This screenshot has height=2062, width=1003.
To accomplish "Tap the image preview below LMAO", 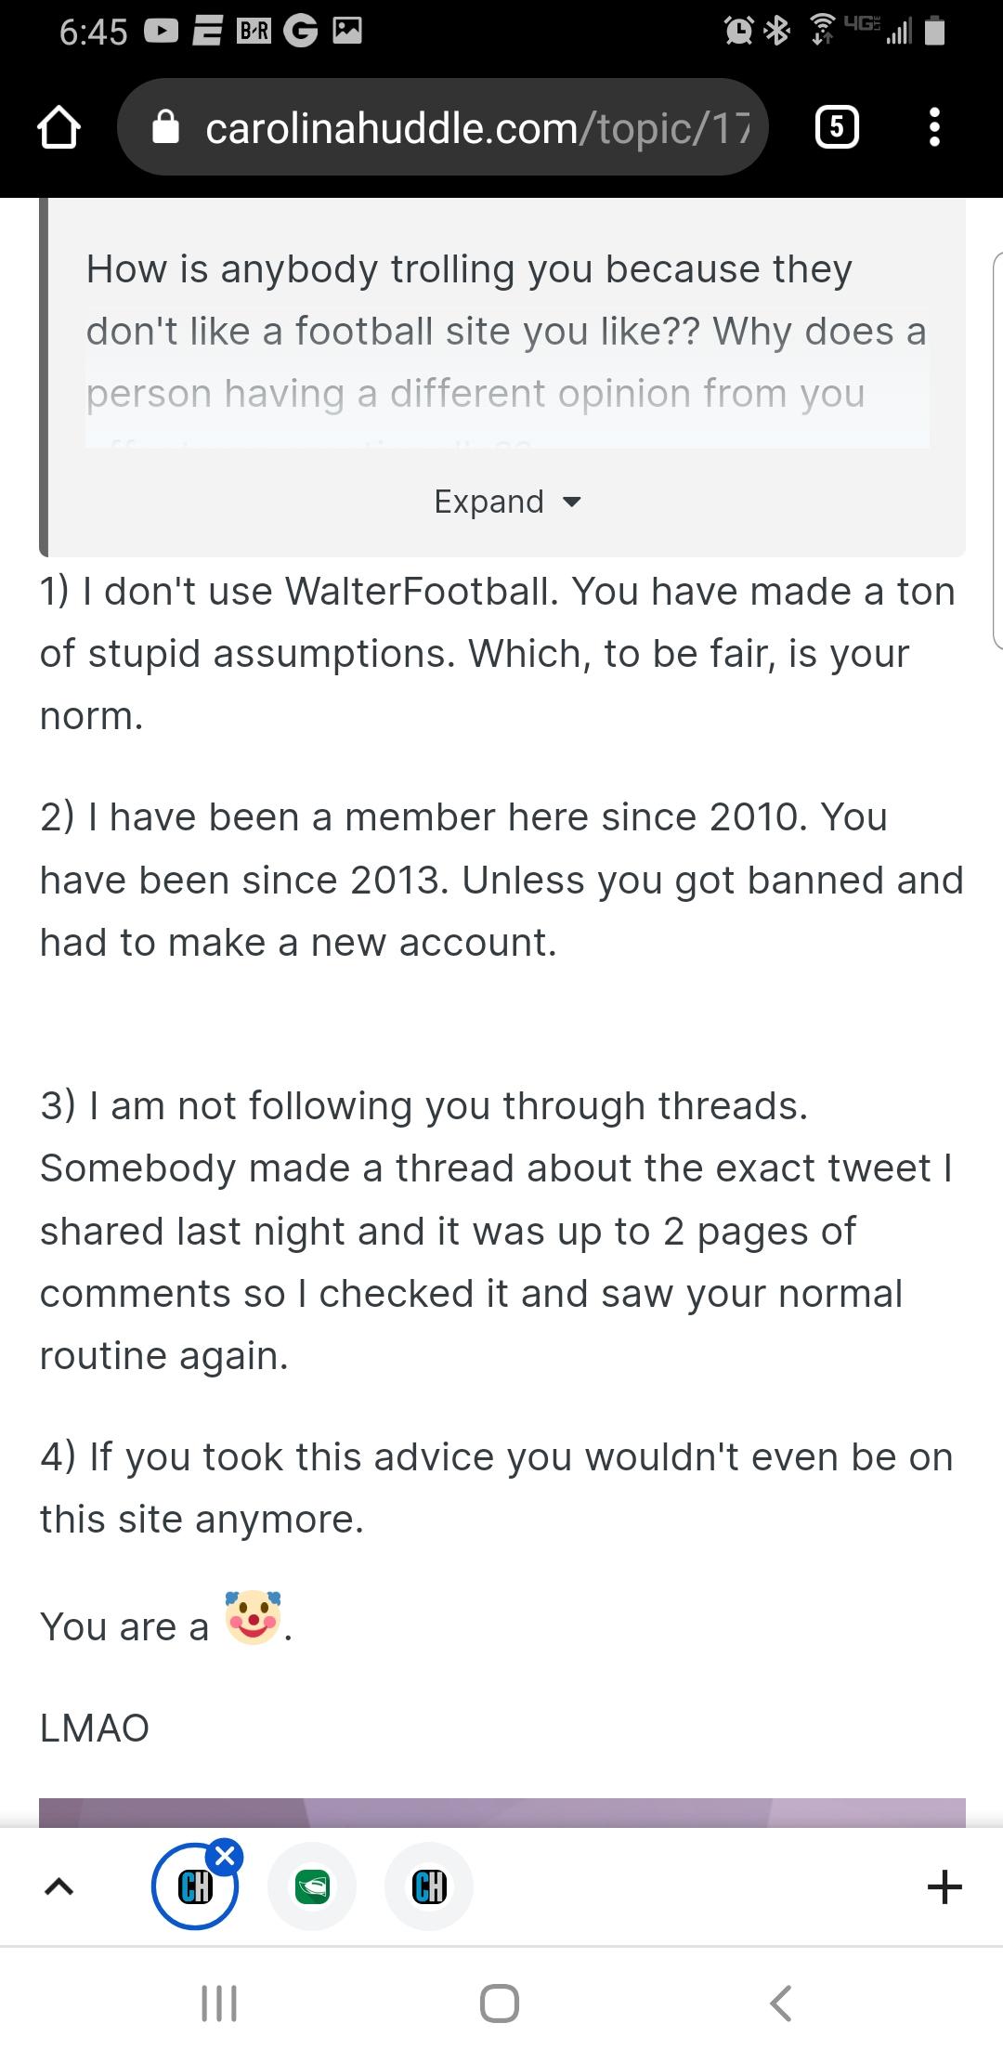I will click(x=502, y=1812).
